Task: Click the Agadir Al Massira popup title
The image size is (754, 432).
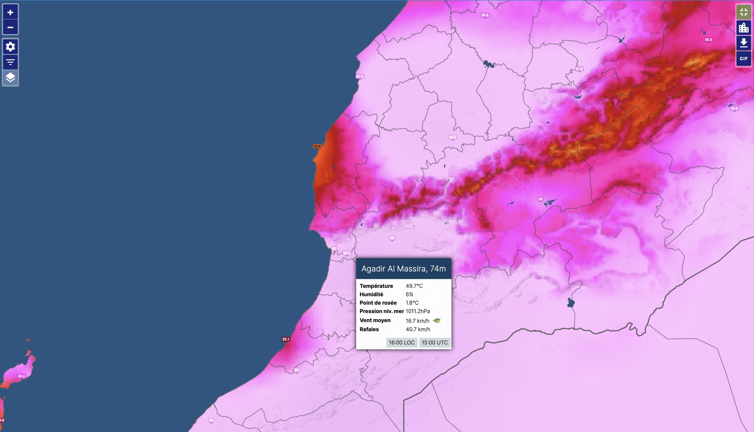Action: pyautogui.click(x=403, y=269)
